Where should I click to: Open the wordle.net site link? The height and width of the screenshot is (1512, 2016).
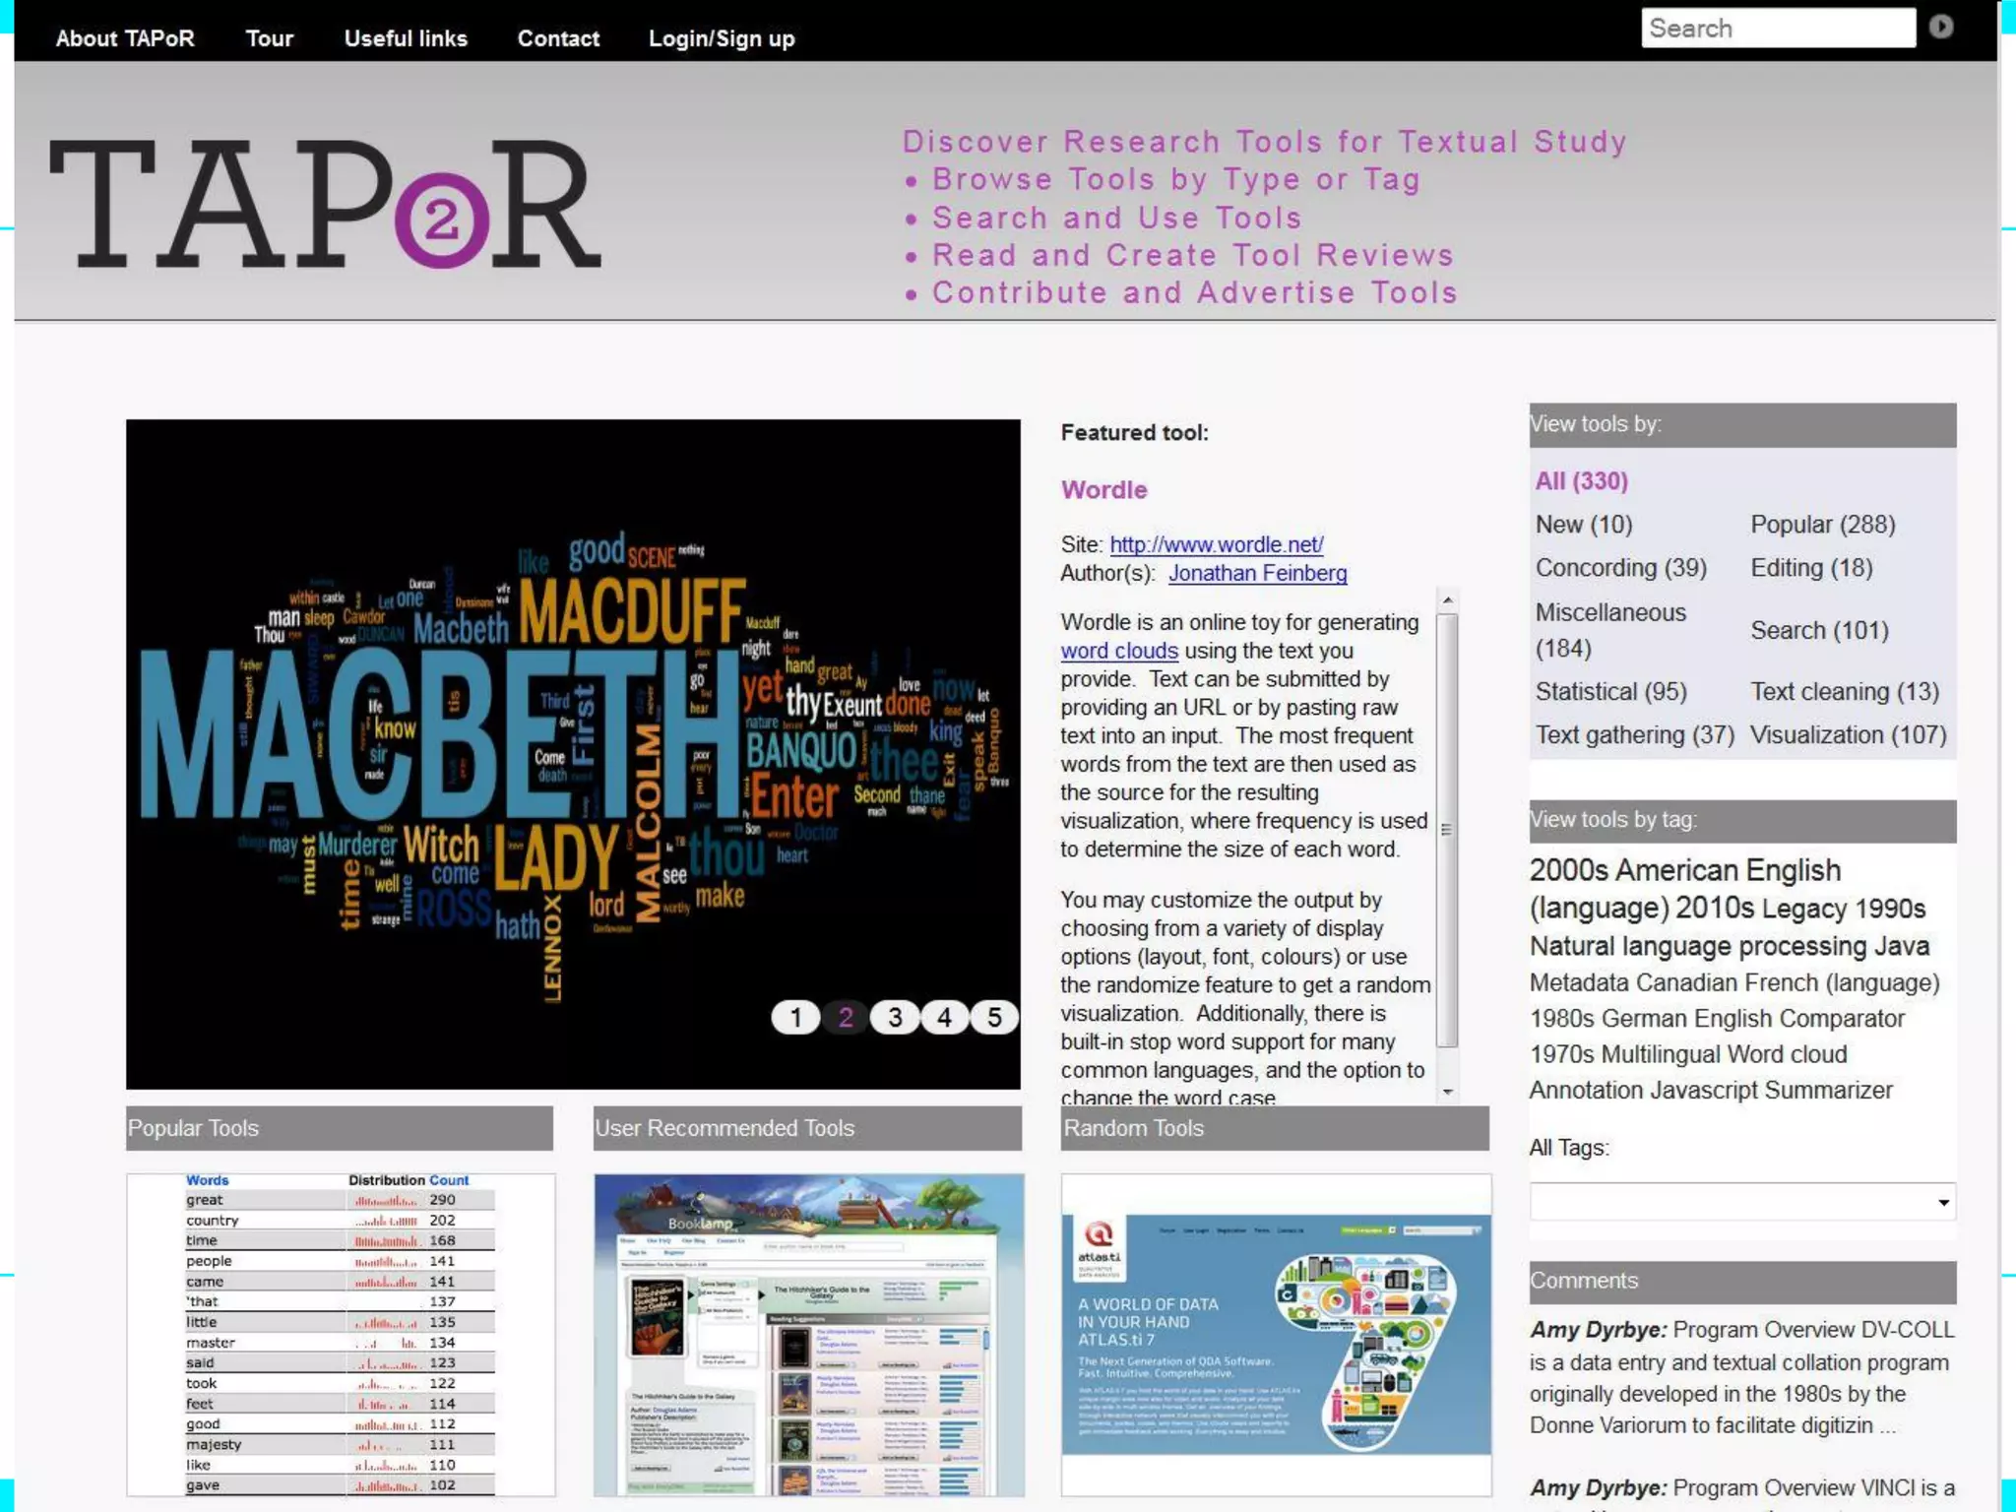click(x=1216, y=544)
